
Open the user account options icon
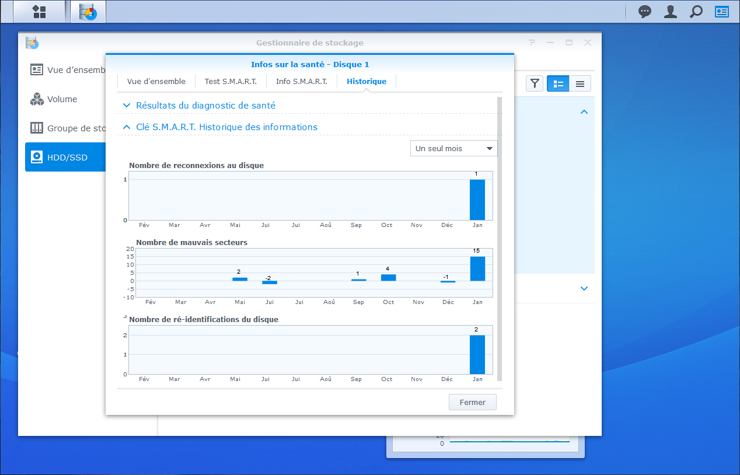(671, 12)
